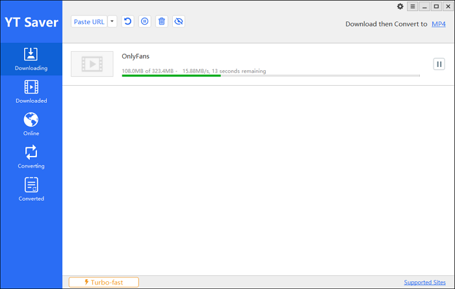Delete downloads with the trash icon

[x=162, y=21]
